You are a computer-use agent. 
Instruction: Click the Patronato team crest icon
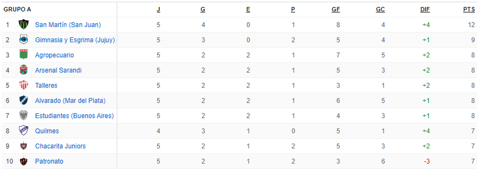pyautogui.click(x=24, y=161)
